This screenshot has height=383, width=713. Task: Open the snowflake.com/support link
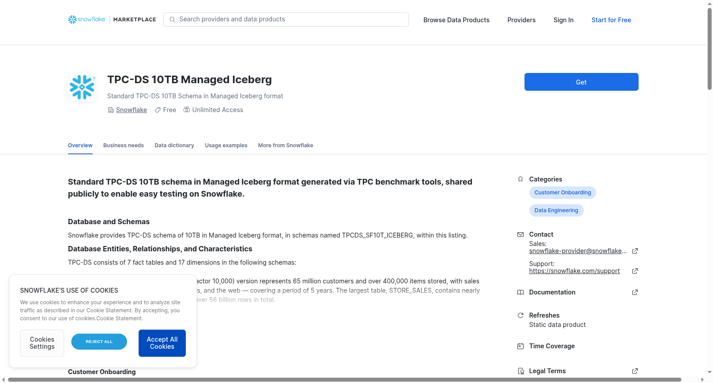click(x=574, y=271)
